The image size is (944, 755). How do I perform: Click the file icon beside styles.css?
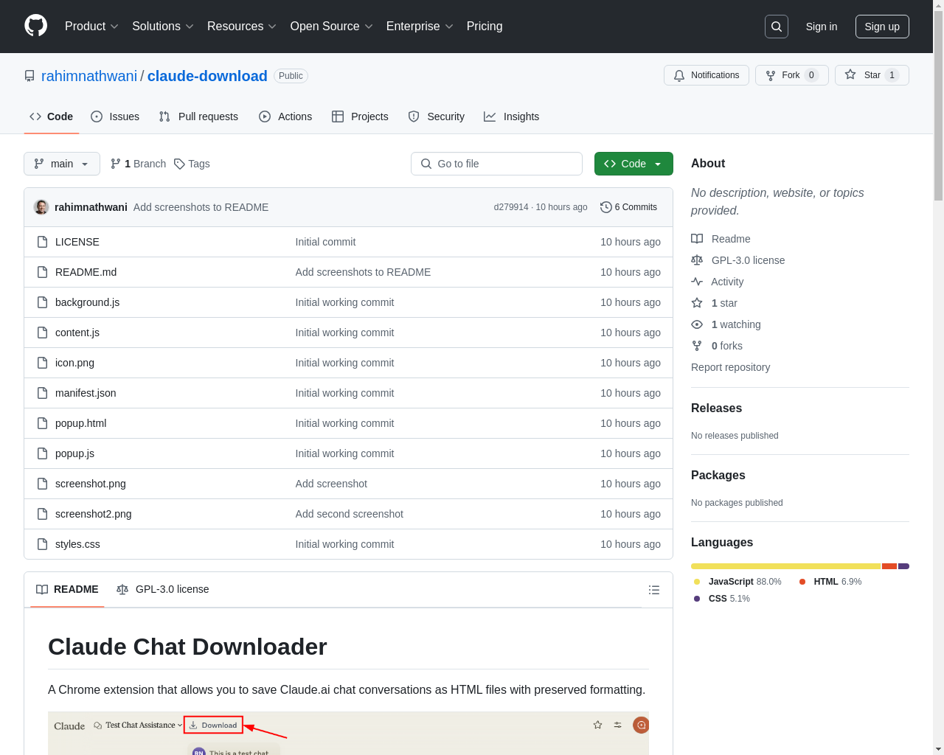[x=43, y=544]
